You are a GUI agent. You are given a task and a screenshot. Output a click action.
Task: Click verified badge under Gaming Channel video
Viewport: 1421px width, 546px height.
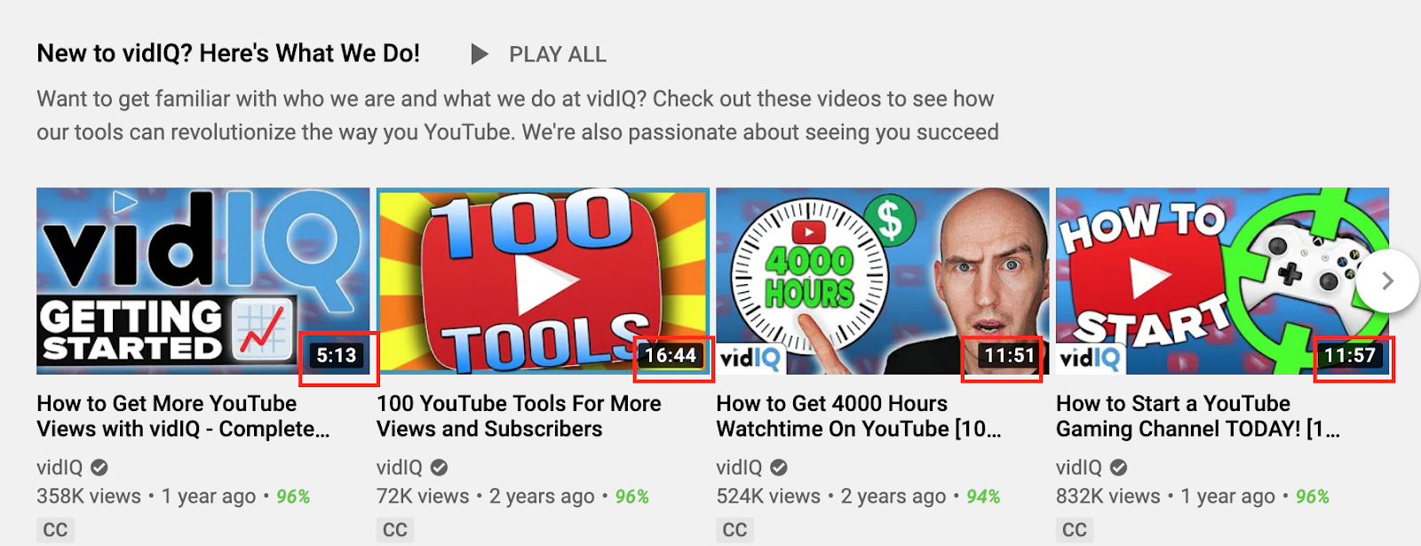tap(1119, 467)
